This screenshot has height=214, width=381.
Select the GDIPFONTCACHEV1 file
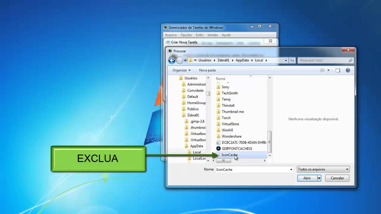[237, 149]
